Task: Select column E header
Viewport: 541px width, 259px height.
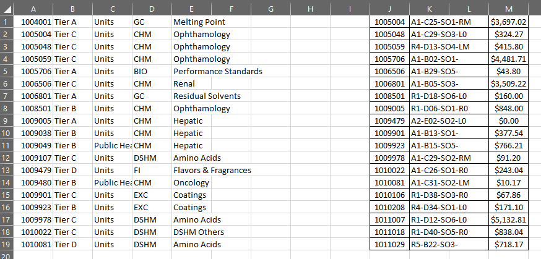Action: (x=191, y=9)
